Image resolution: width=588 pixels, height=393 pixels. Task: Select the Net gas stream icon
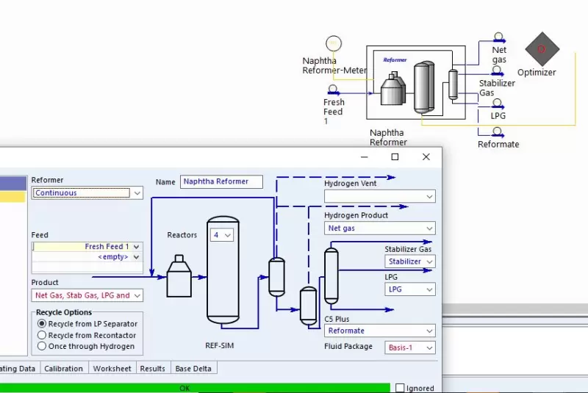(498, 39)
